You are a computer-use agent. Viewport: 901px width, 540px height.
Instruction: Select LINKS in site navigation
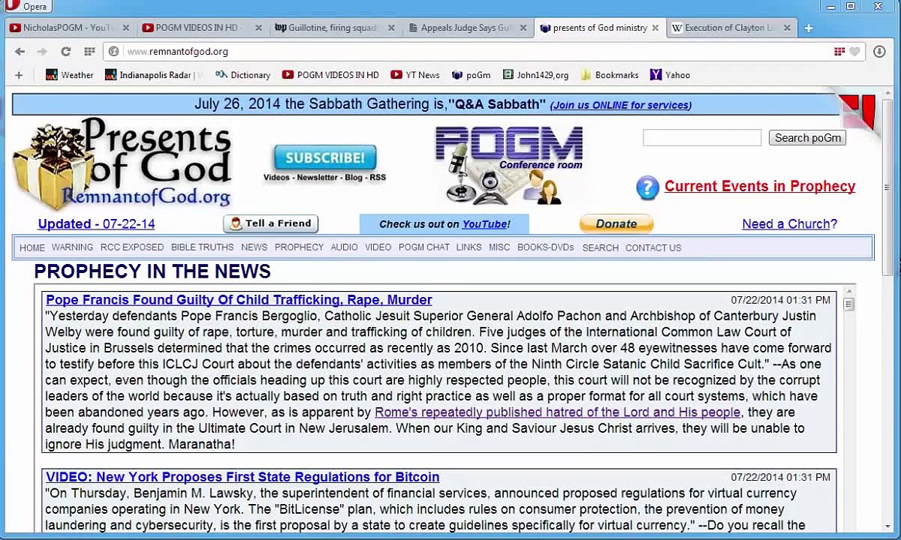click(x=469, y=247)
